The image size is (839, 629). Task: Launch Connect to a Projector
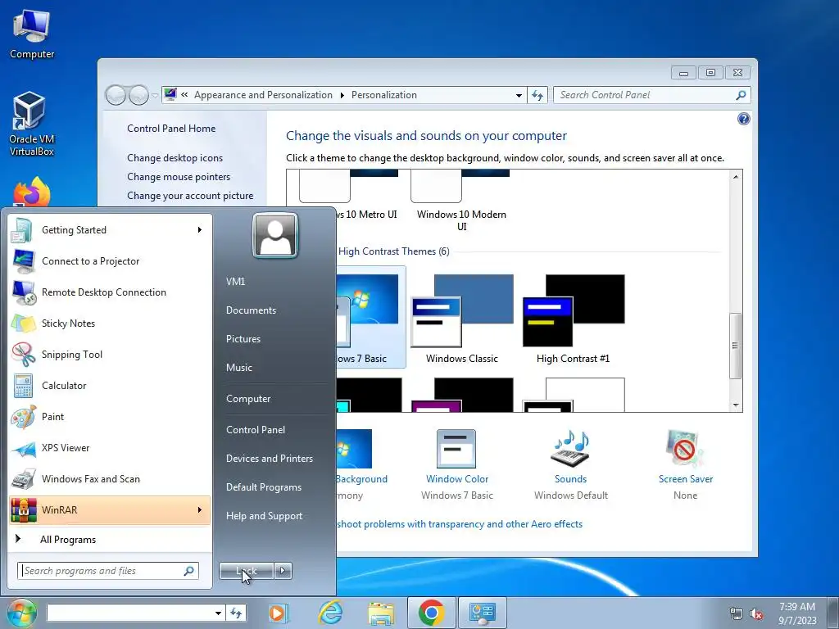pyautogui.click(x=109, y=261)
